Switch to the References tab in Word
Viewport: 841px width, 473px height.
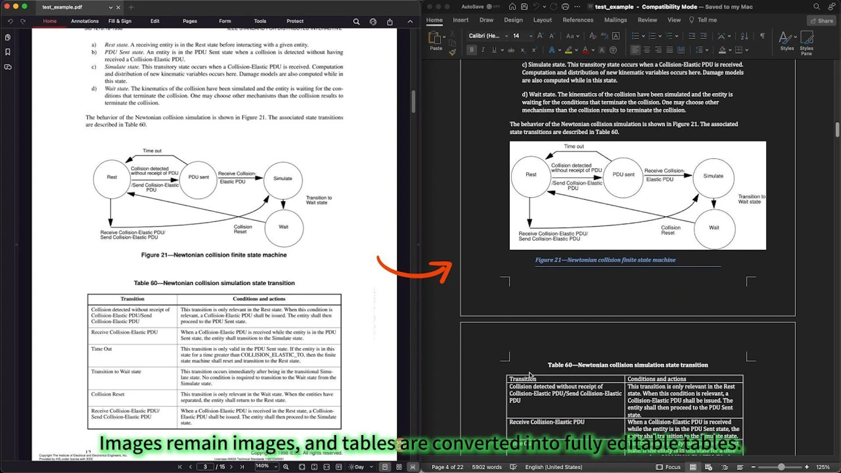click(x=578, y=20)
